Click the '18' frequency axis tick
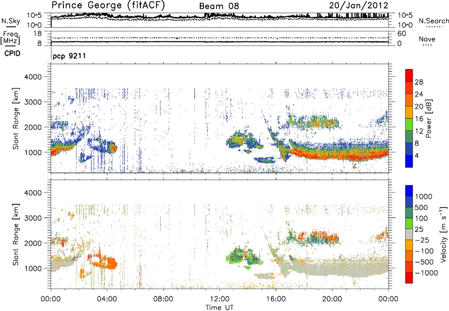The width and height of the screenshot is (449, 311). point(38,33)
